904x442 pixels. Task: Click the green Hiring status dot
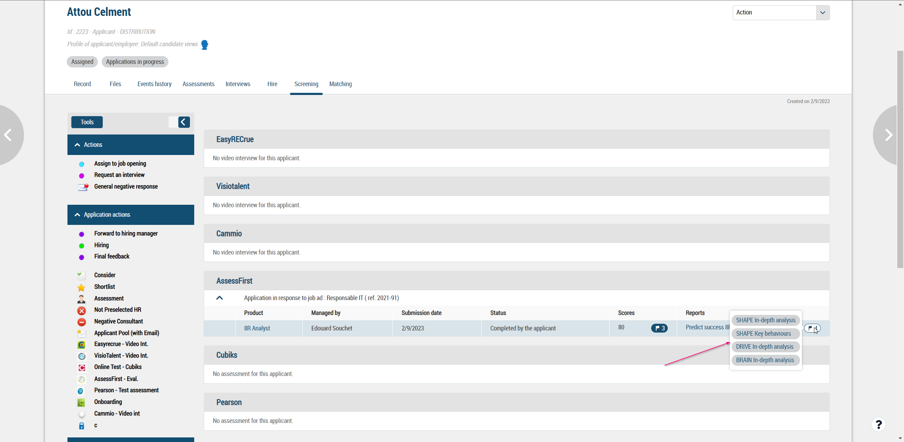coord(81,246)
